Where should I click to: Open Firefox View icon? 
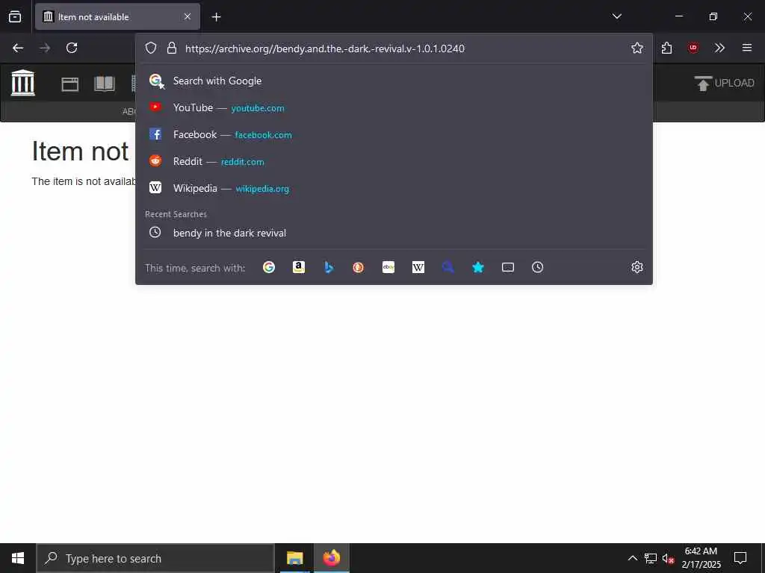15,16
